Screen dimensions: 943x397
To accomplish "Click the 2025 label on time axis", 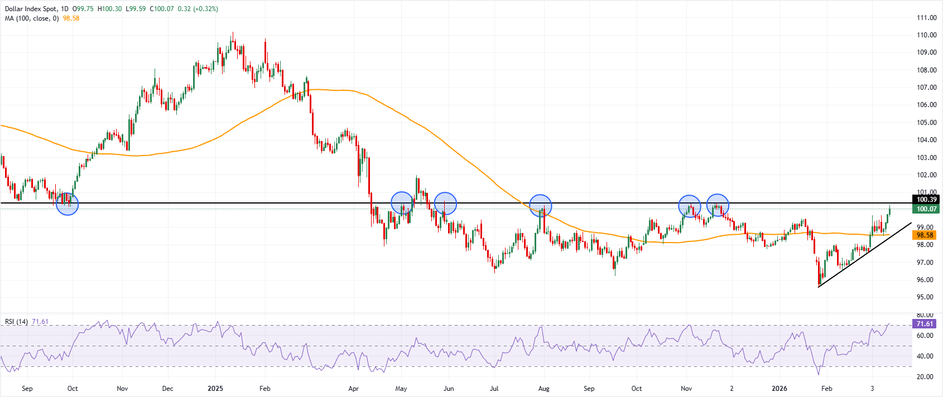I will pyautogui.click(x=215, y=389).
